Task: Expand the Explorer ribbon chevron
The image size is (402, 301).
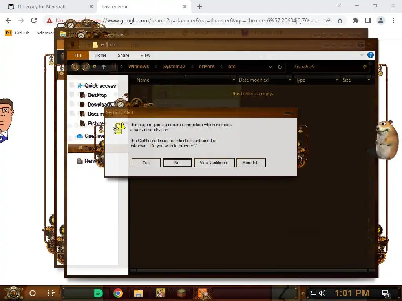Action: pyautogui.click(x=362, y=55)
